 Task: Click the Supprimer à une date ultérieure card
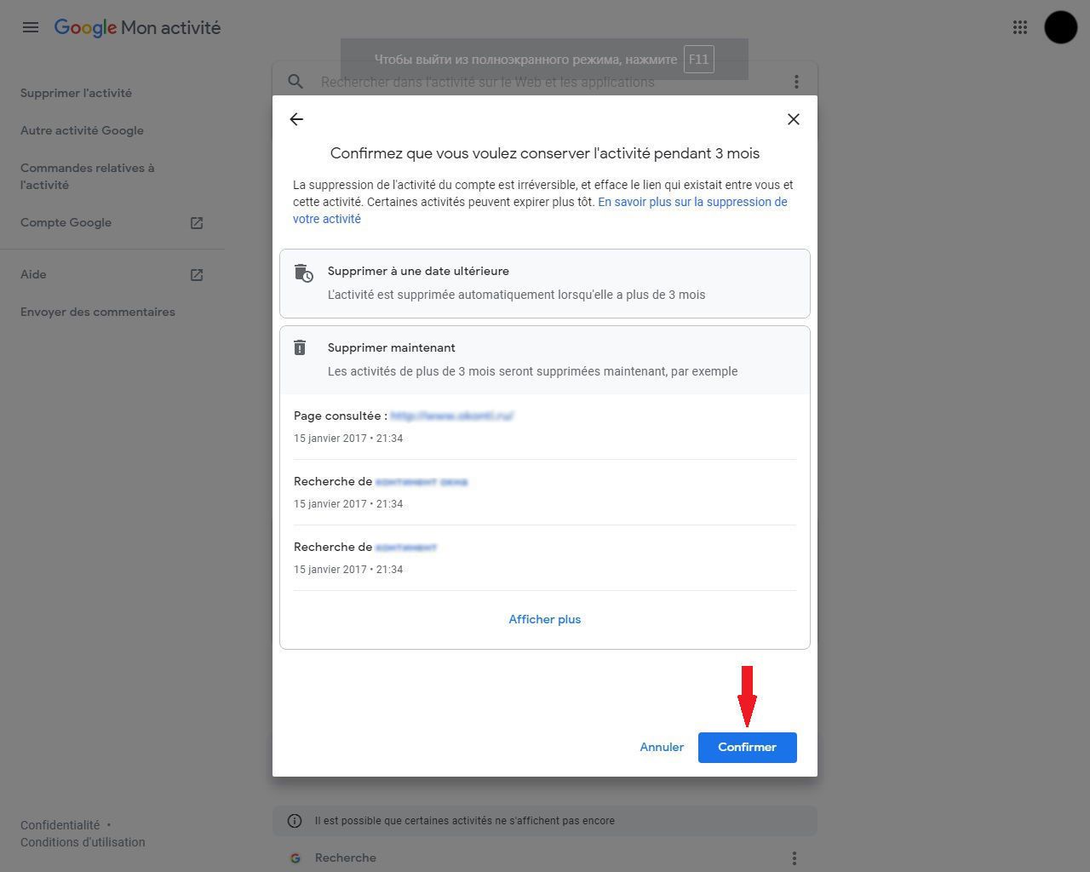pyautogui.click(x=545, y=284)
